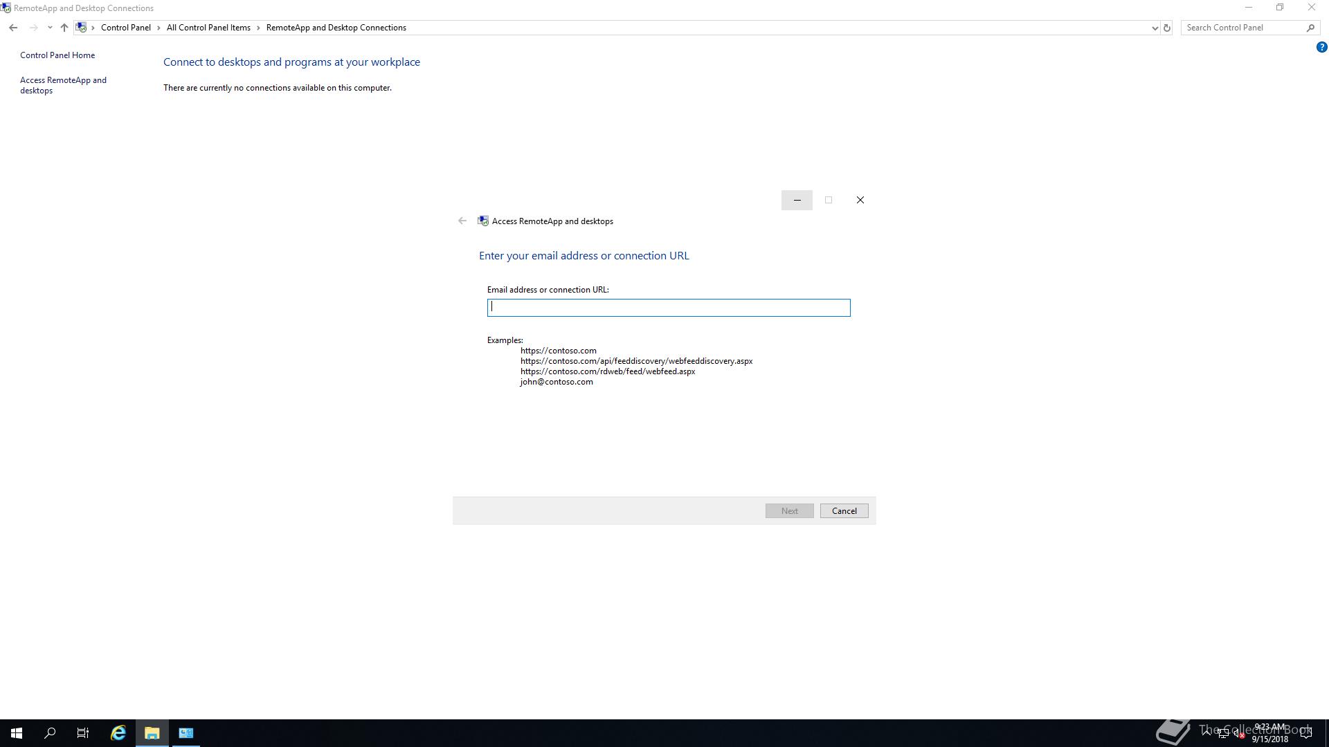Viewport: 1329px width, 747px height.
Task: Click the email address or connection URL field
Action: click(x=668, y=308)
